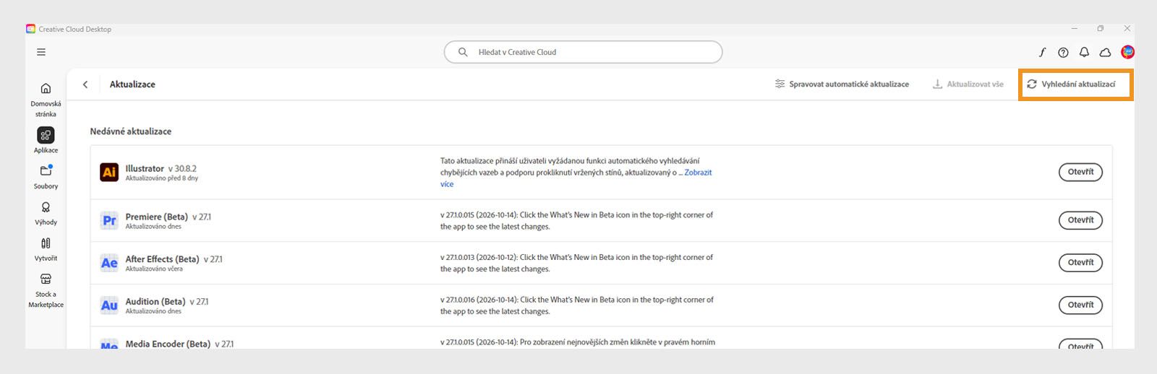Image resolution: width=1157 pixels, height=374 pixels.
Task: Click Premiere changelog text v 27.1.0.015 (2026-10-14)
Action: 576,221
